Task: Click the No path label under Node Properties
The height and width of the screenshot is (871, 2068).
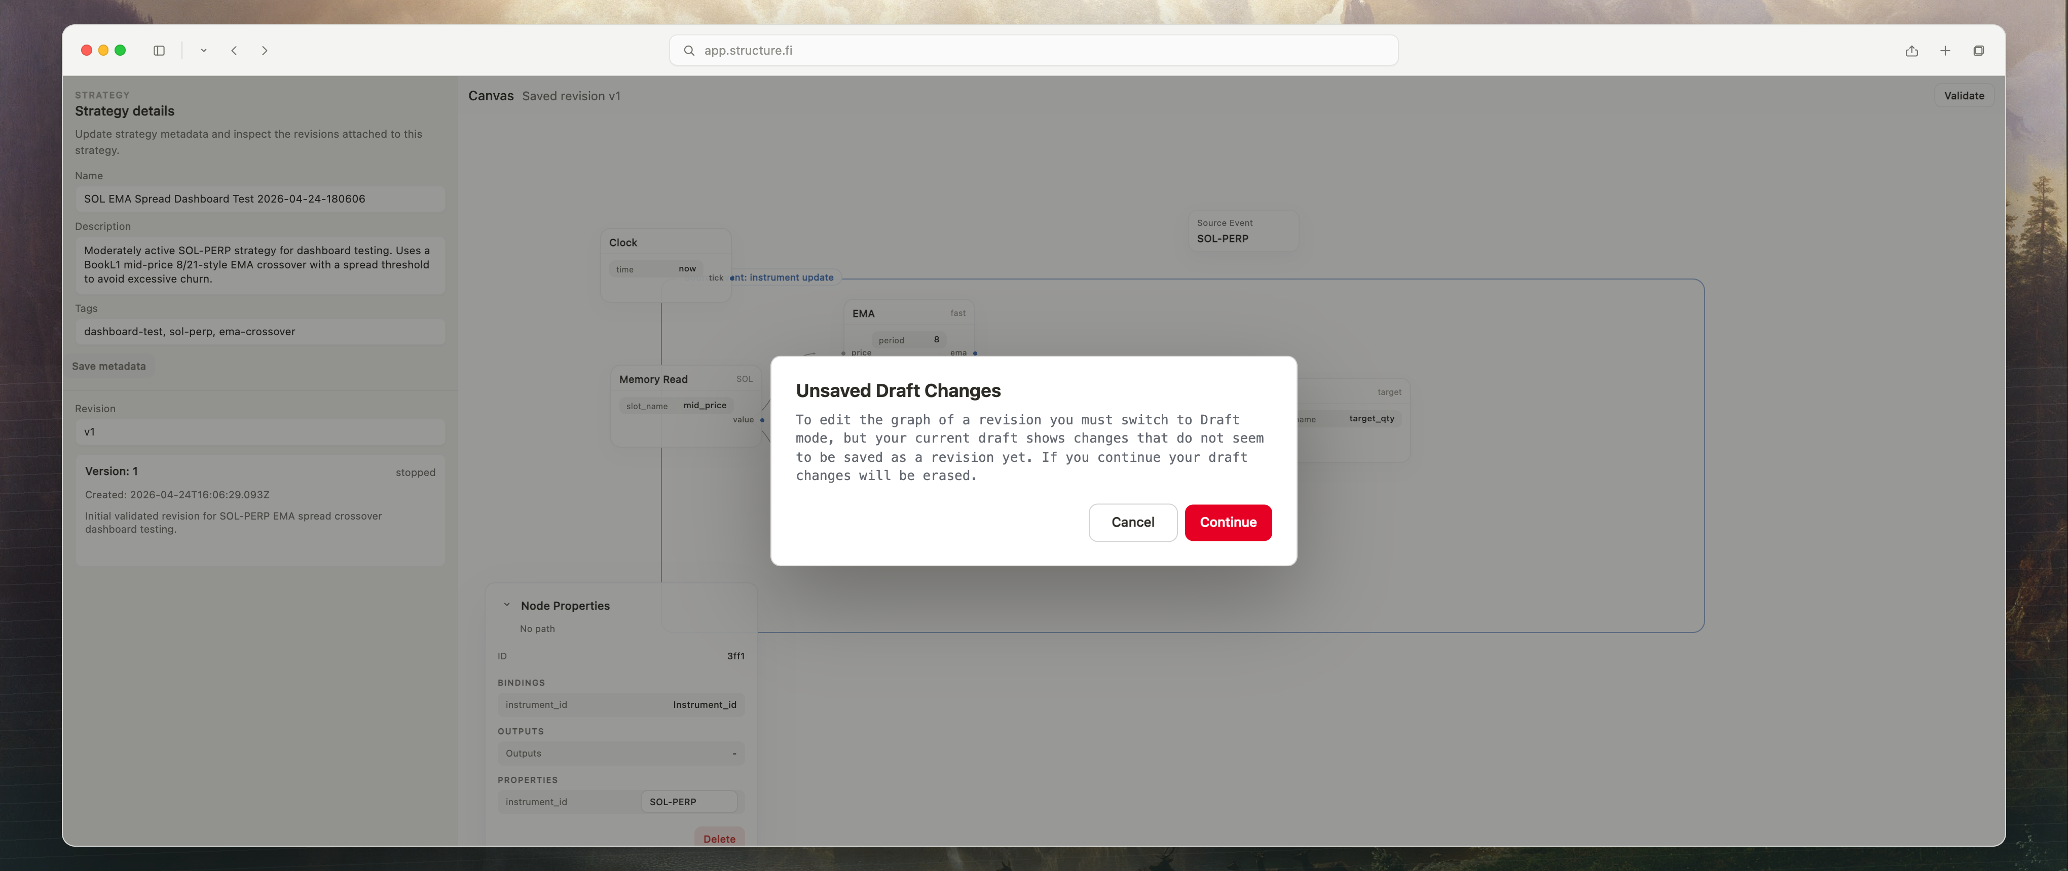Action: click(537, 629)
